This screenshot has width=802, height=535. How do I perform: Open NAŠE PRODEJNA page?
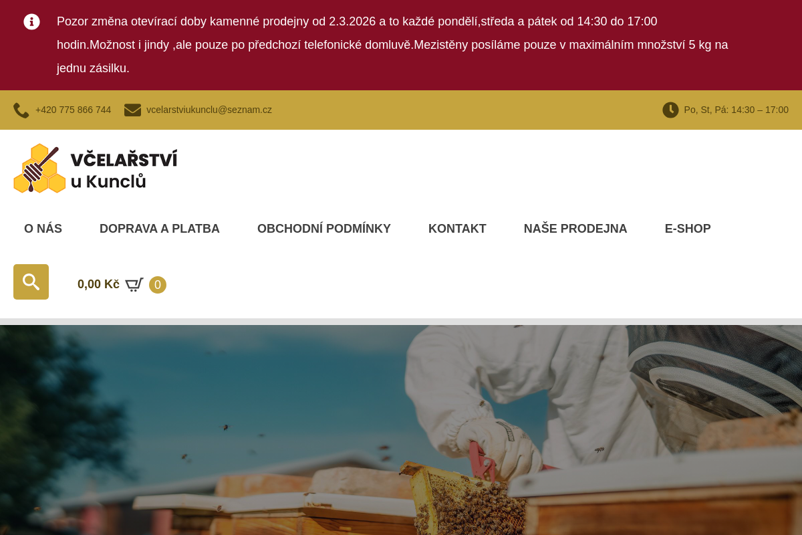pyautogui.click(x=575, y=229)
